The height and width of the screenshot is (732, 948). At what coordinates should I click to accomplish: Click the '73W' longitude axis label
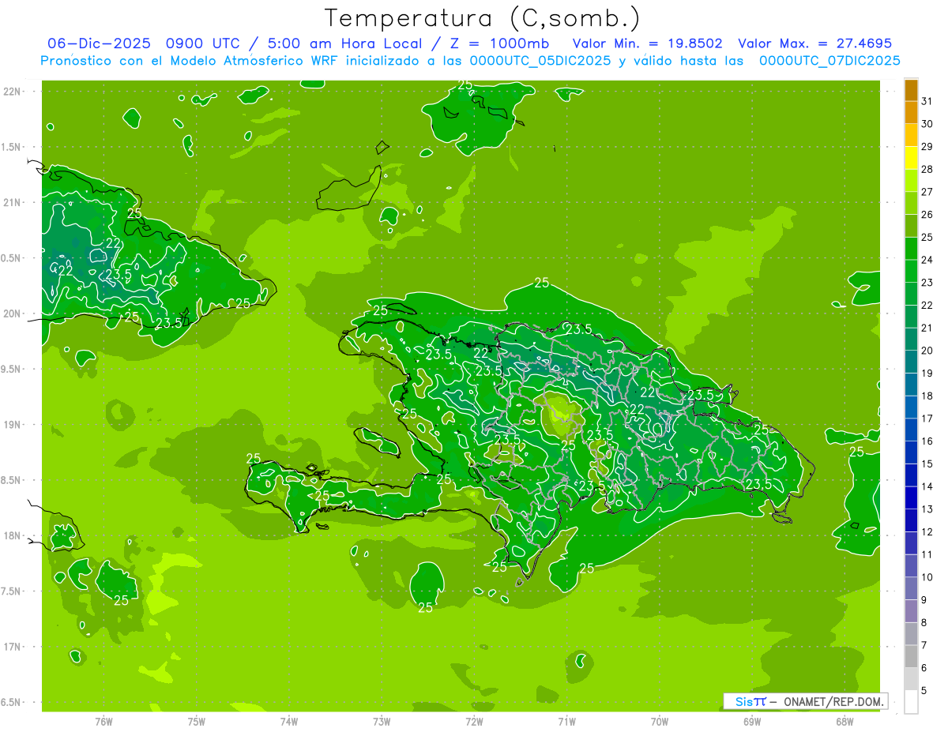pyautogui.click(x=382, y=721)
